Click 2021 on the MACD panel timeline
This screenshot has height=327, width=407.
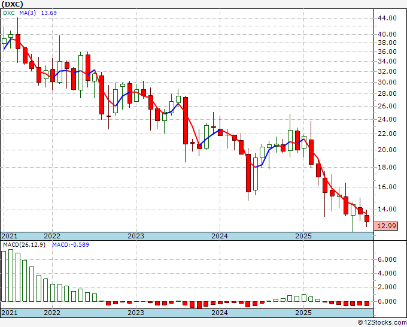(x=10, y=313)
